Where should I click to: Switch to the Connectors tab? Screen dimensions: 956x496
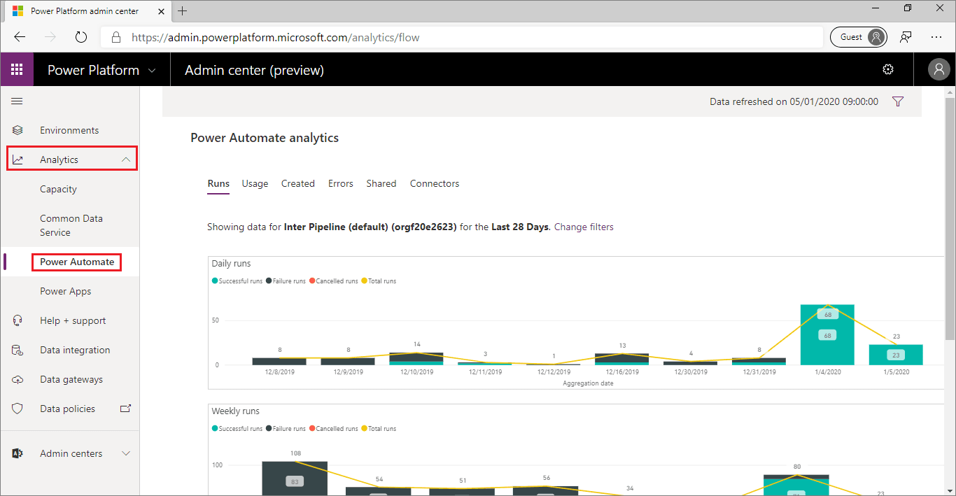(434, 184)
